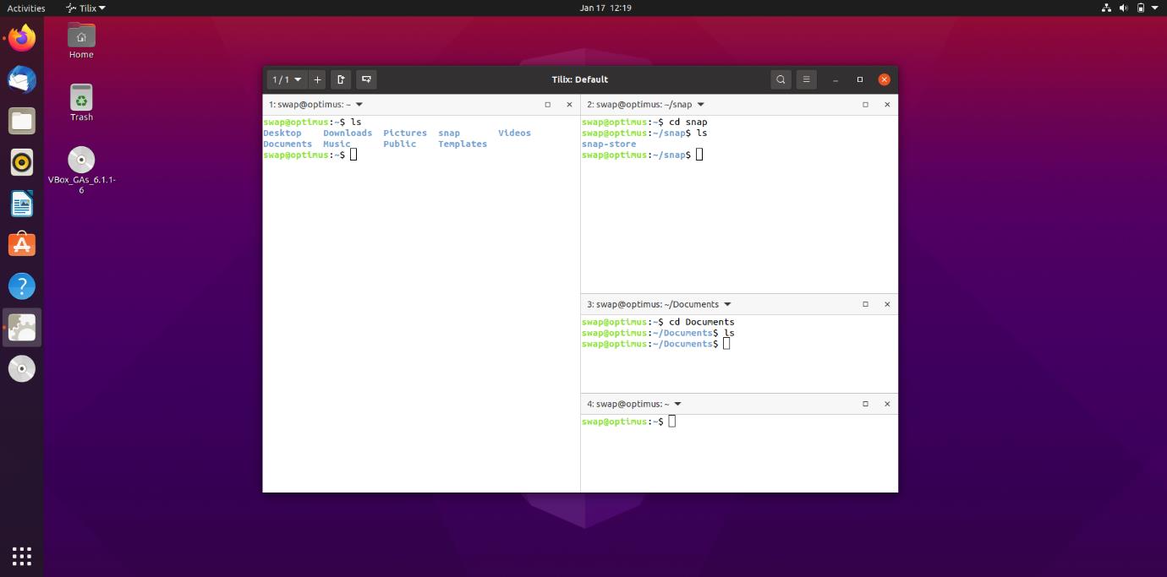Click the snap-store entry in terminal 2
The image size is (1167, 577).
click(609, 144)
